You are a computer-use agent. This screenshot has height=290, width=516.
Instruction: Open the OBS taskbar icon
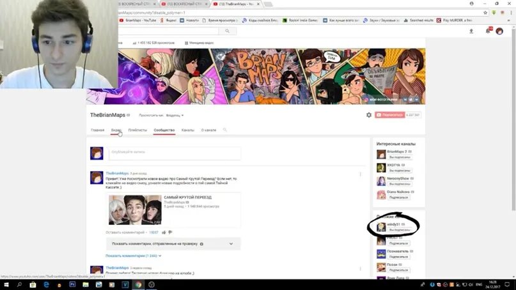(152, 285)
